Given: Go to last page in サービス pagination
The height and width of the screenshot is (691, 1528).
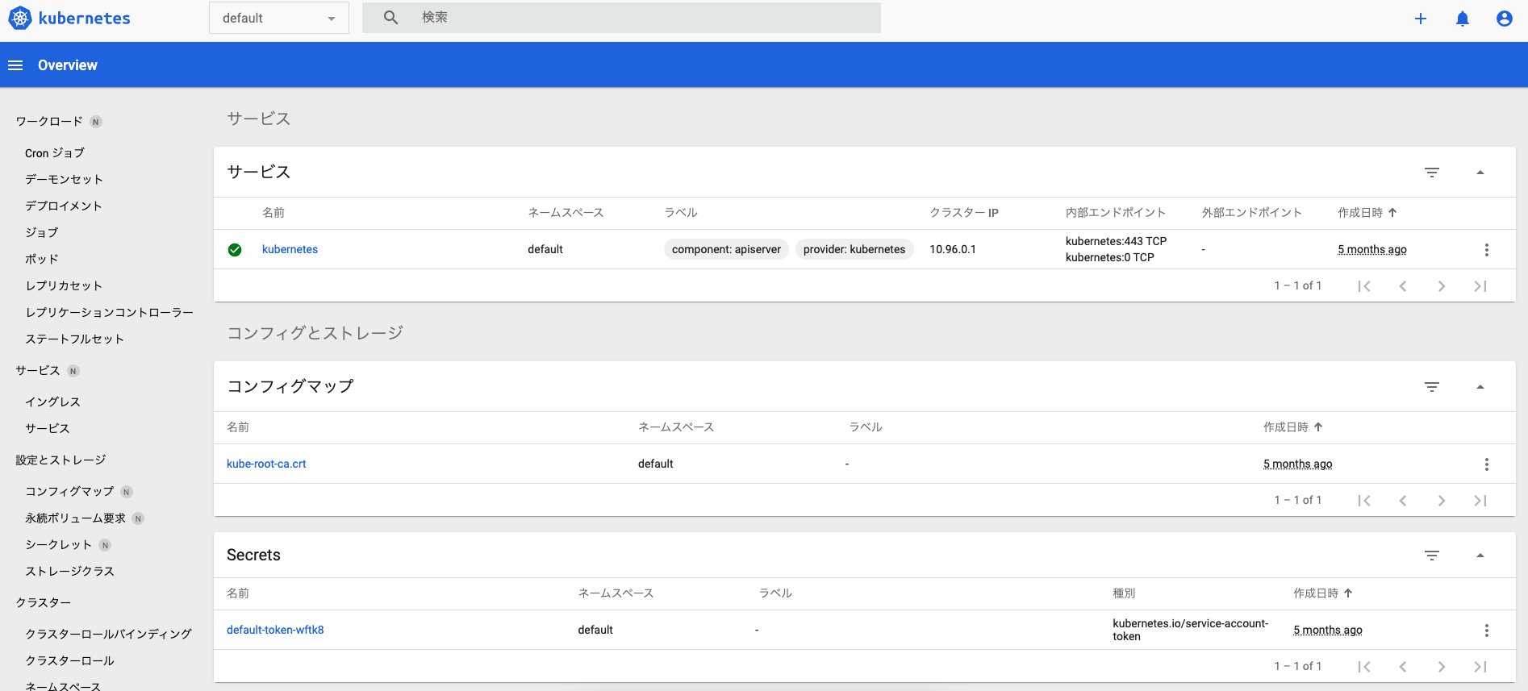Looking at the screenshot, I should (x=1480, y=286).
